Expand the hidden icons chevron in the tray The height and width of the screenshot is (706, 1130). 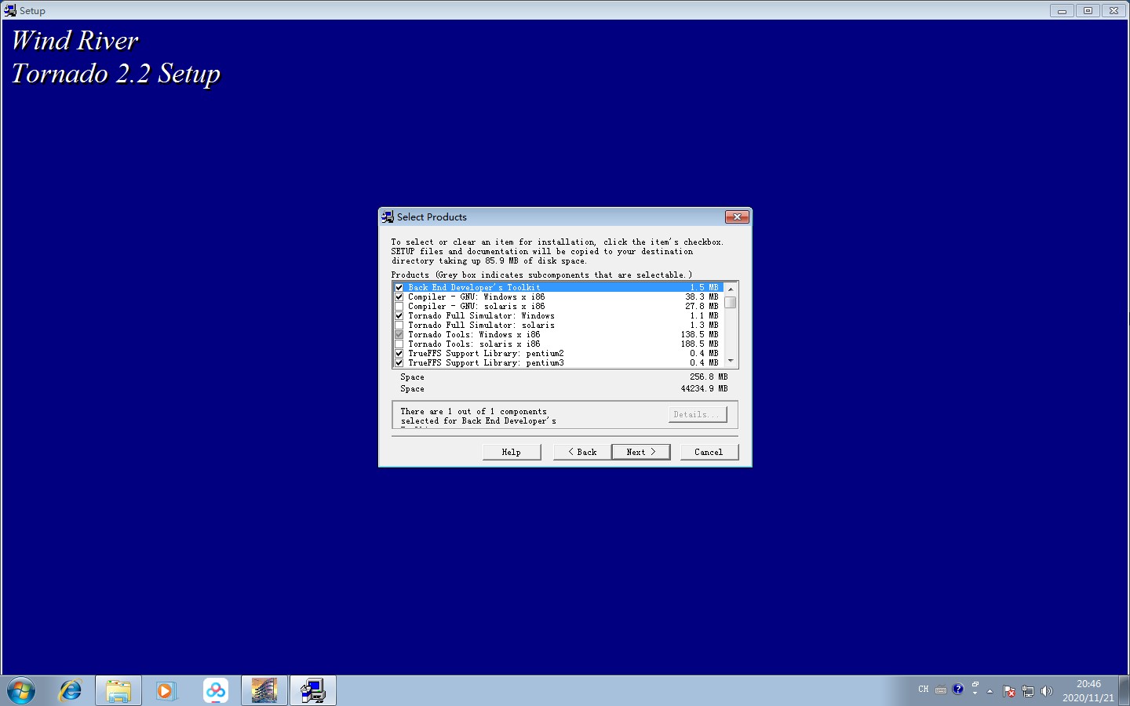click(x=990, y=691)
